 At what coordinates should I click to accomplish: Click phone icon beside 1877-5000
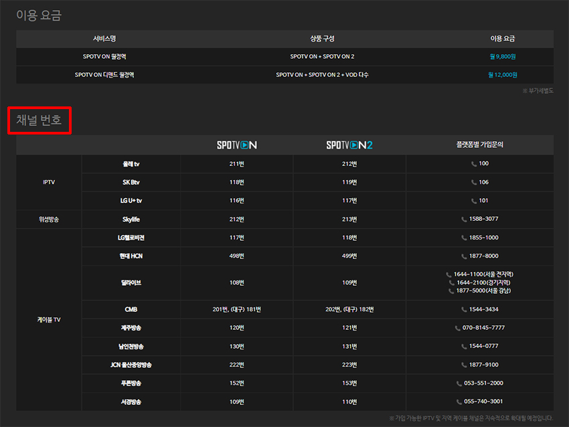coord(451,291)
